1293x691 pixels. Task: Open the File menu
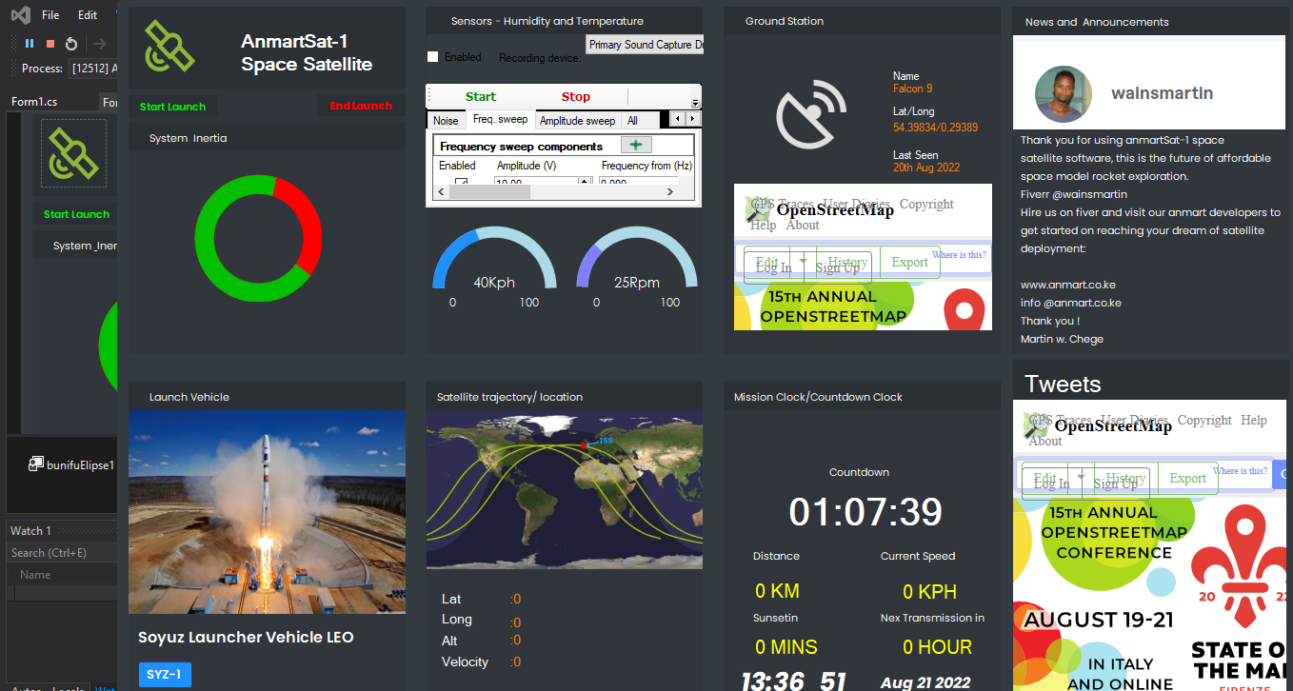(x=50, y=15)
